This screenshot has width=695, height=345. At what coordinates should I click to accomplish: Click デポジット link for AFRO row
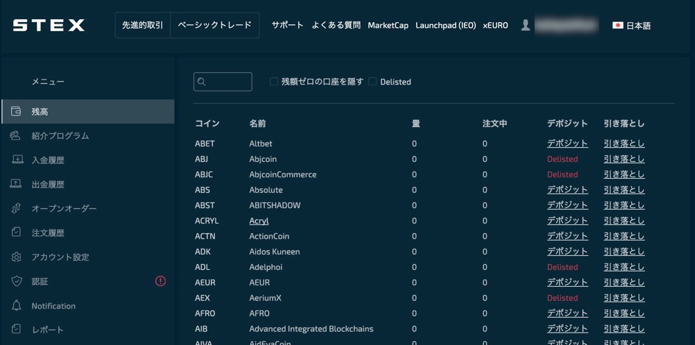(567, 313)
